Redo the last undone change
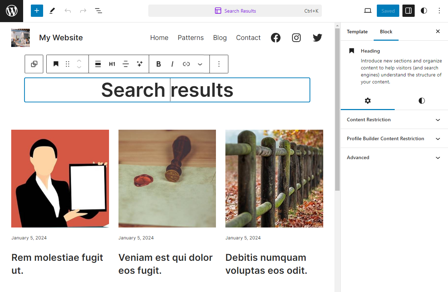The height and width of the screenshot is (292, 448). tap(83, 11)
